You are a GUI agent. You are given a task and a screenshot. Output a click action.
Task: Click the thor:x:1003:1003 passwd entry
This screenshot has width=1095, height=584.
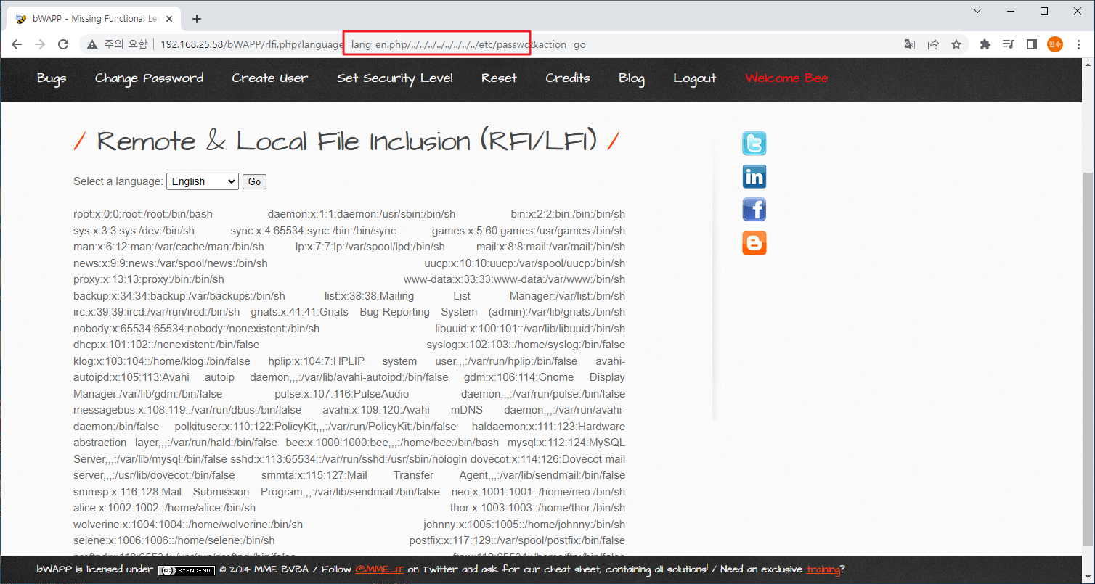click(x=537, y=508)
